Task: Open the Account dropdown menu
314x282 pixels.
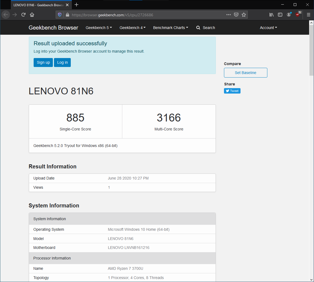Action: pos(268,28)
